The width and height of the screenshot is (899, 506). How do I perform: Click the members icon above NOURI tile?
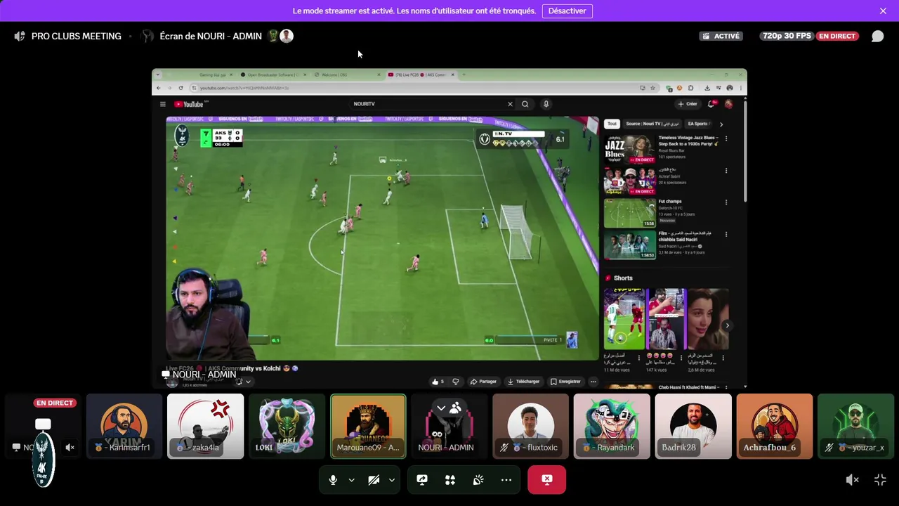[x=455, y=408]
